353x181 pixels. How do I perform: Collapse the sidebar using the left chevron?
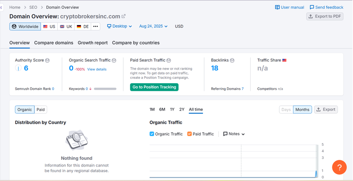(x=1, y=7)
